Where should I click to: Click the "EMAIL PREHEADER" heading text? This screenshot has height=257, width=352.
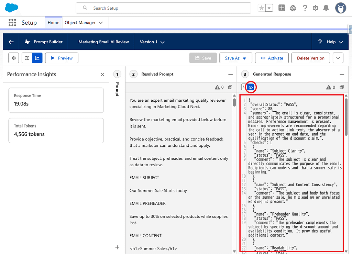pos(147,204)
